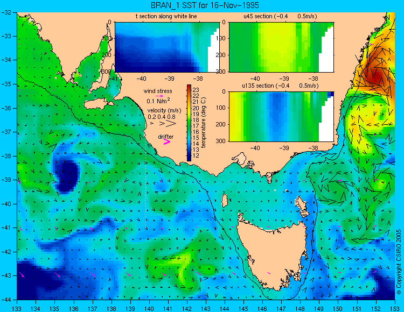Click the title BRAN_1 SST for 16-Nov-1995
Viewport: 404px width, 312px height.
(205, 5)
